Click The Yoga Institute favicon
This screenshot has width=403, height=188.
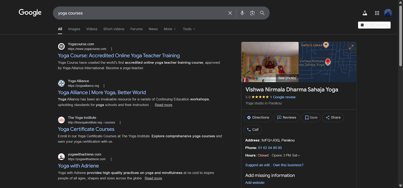(61, 120)
